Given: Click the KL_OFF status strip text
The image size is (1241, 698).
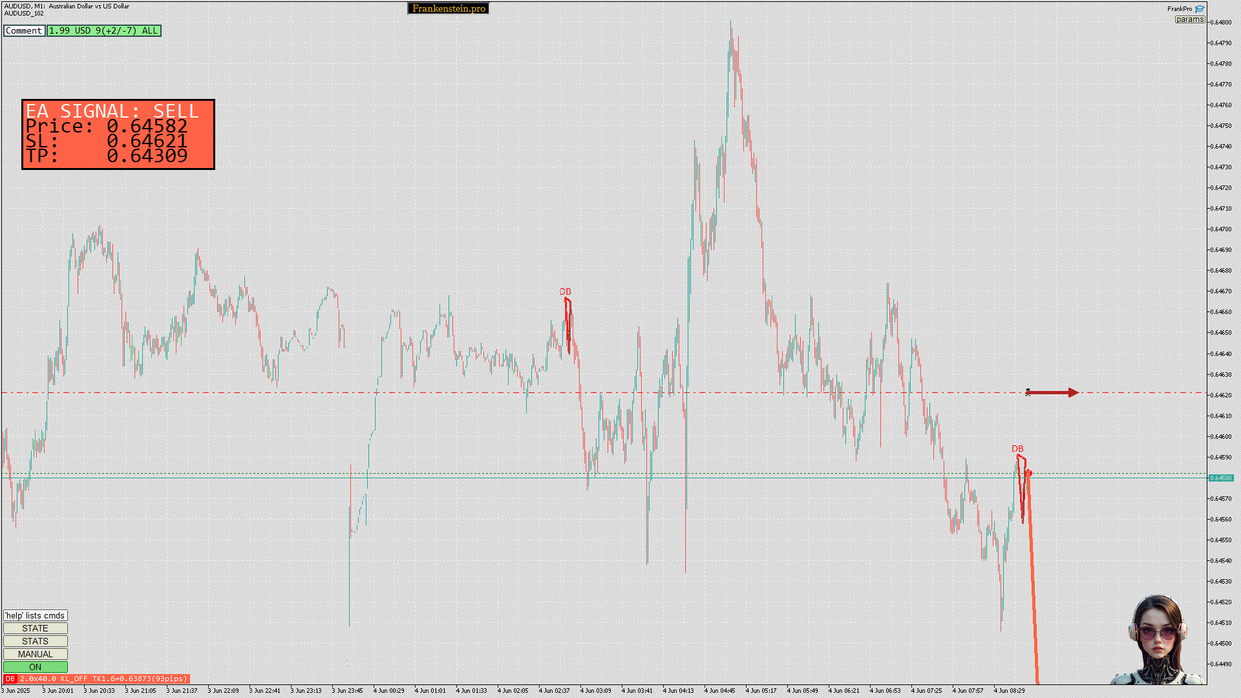Looking at the screenshot, I should [x=74, y=679].
